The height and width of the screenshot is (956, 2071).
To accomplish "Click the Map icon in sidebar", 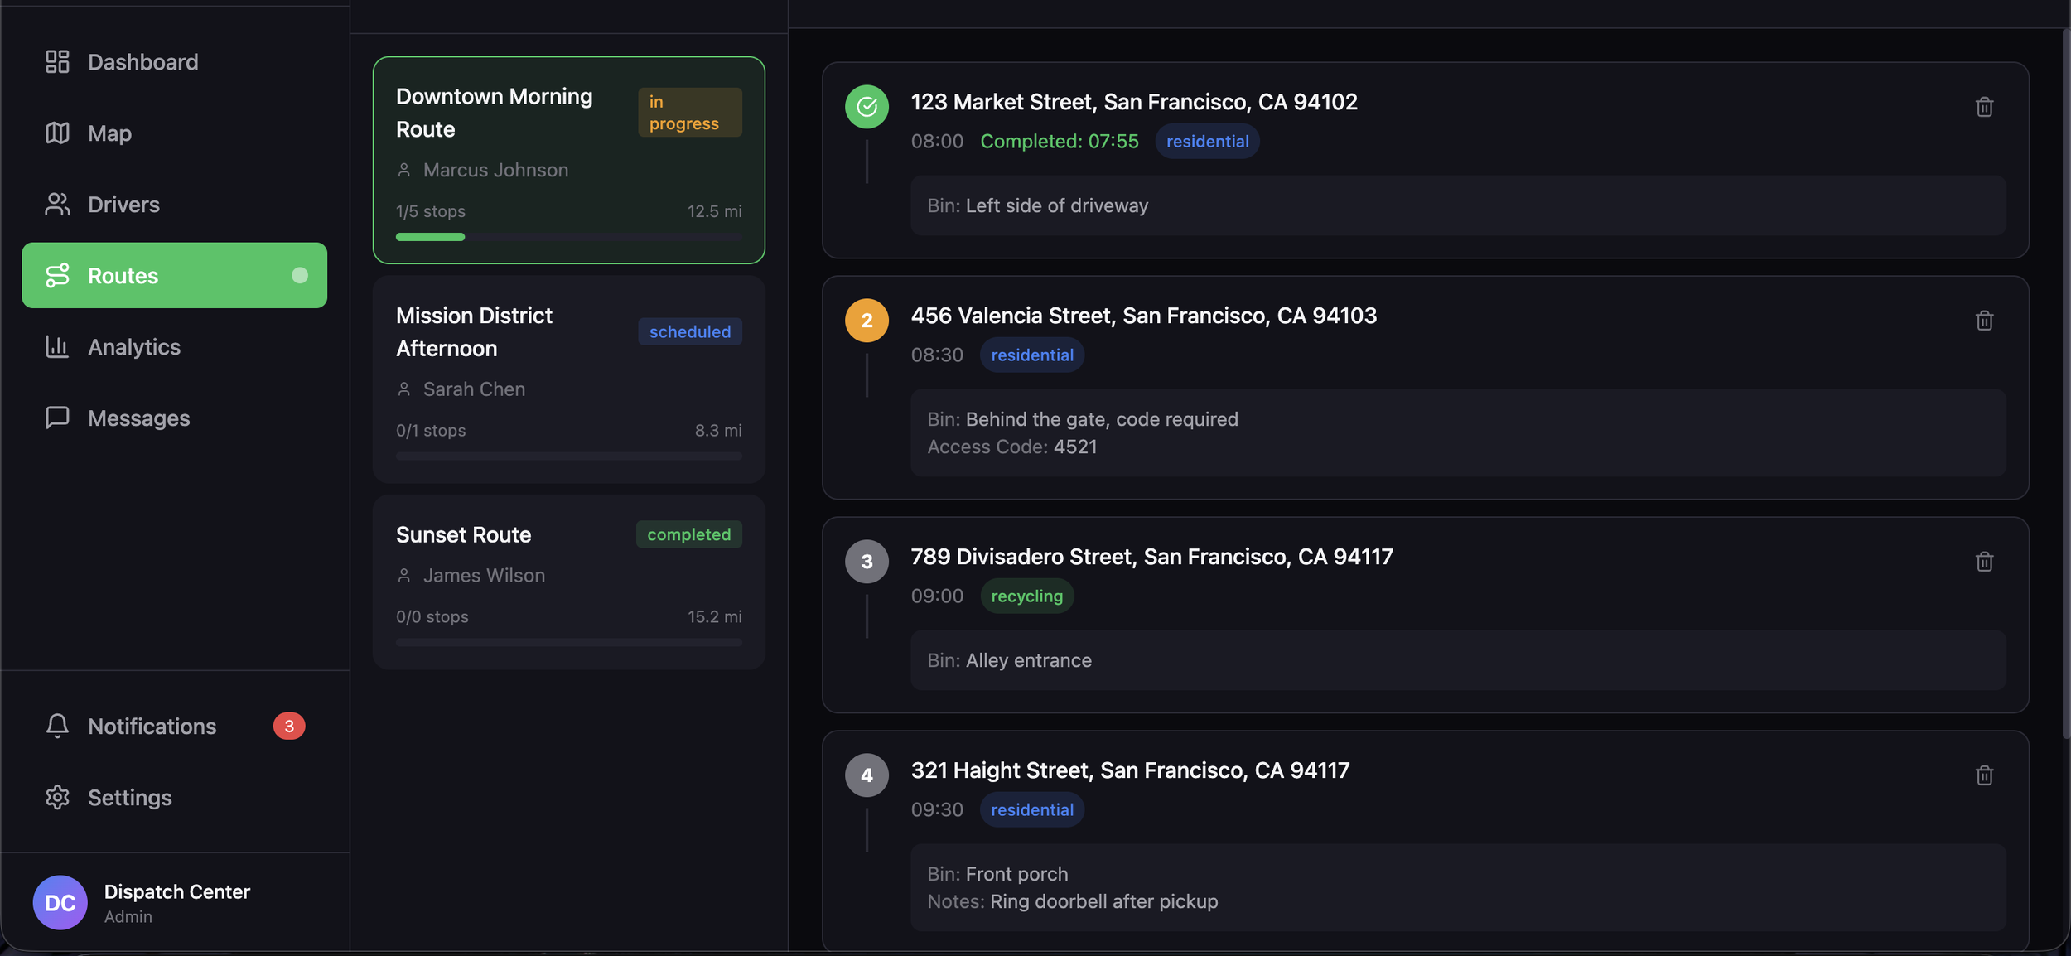I will [57, 133].
